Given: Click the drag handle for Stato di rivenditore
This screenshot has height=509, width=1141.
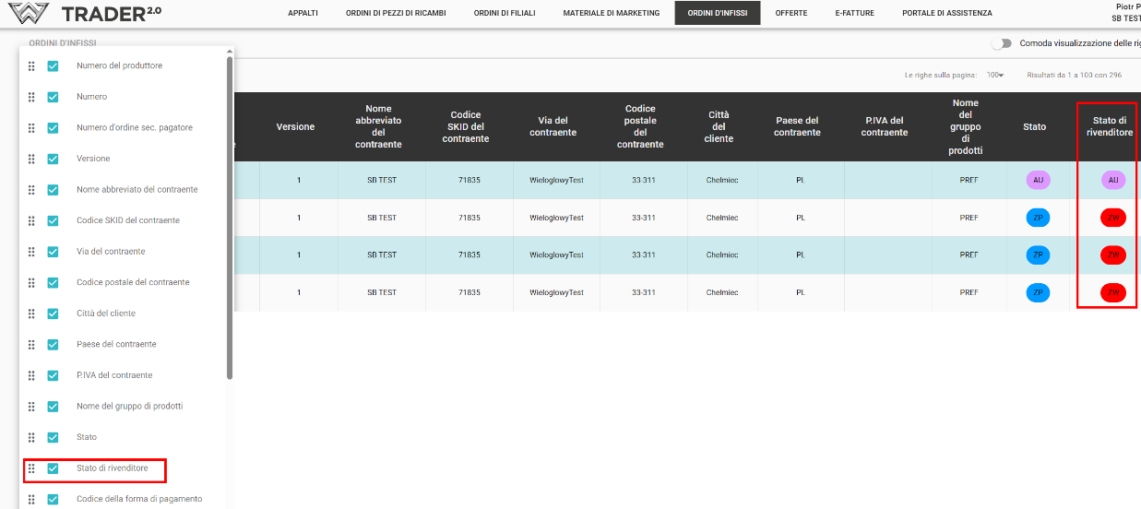Looking at the screenshot, I should coord(31,468).
